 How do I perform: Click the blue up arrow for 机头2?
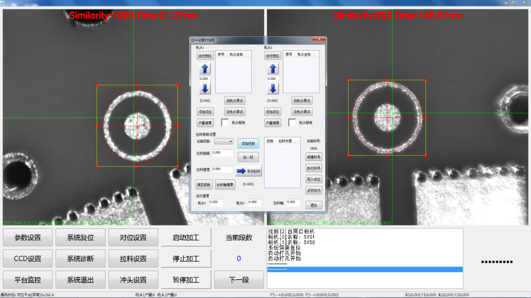[x=272, y=68]
